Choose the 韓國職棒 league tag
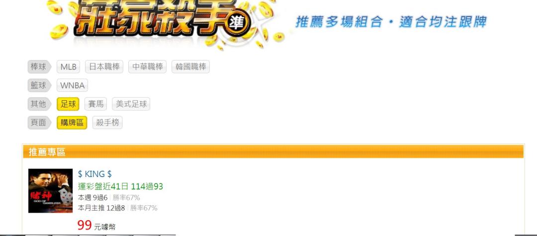 click(191, 67)
